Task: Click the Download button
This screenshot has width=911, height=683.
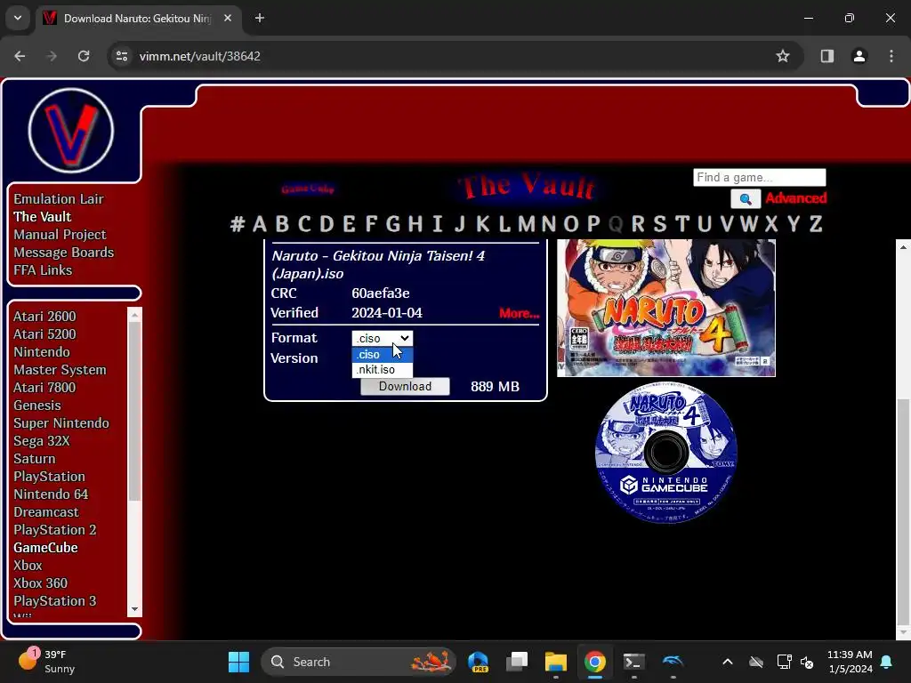Action: click(x=405, y=386)
